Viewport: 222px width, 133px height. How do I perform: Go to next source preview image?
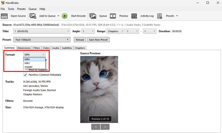pos(105,127)
